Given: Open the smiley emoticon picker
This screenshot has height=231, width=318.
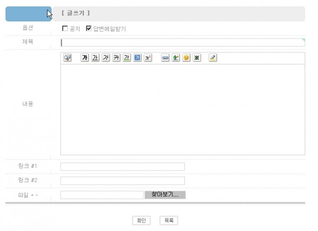Looking at the screenshot, I should pyautogui.click(x=186, y=58).
